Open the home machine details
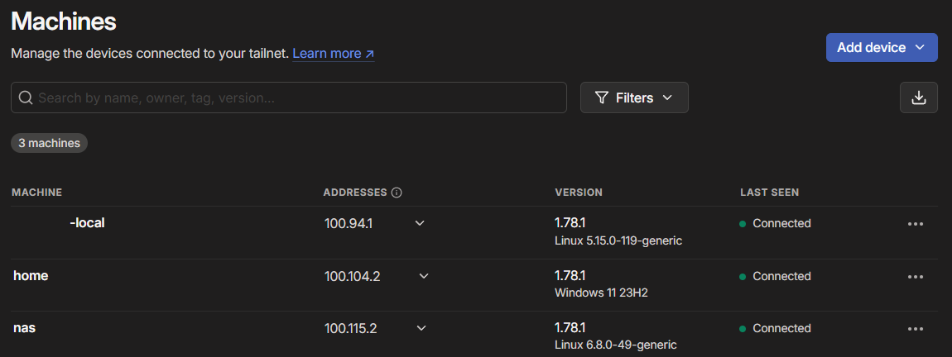952x357 pixels. [31, 276]
